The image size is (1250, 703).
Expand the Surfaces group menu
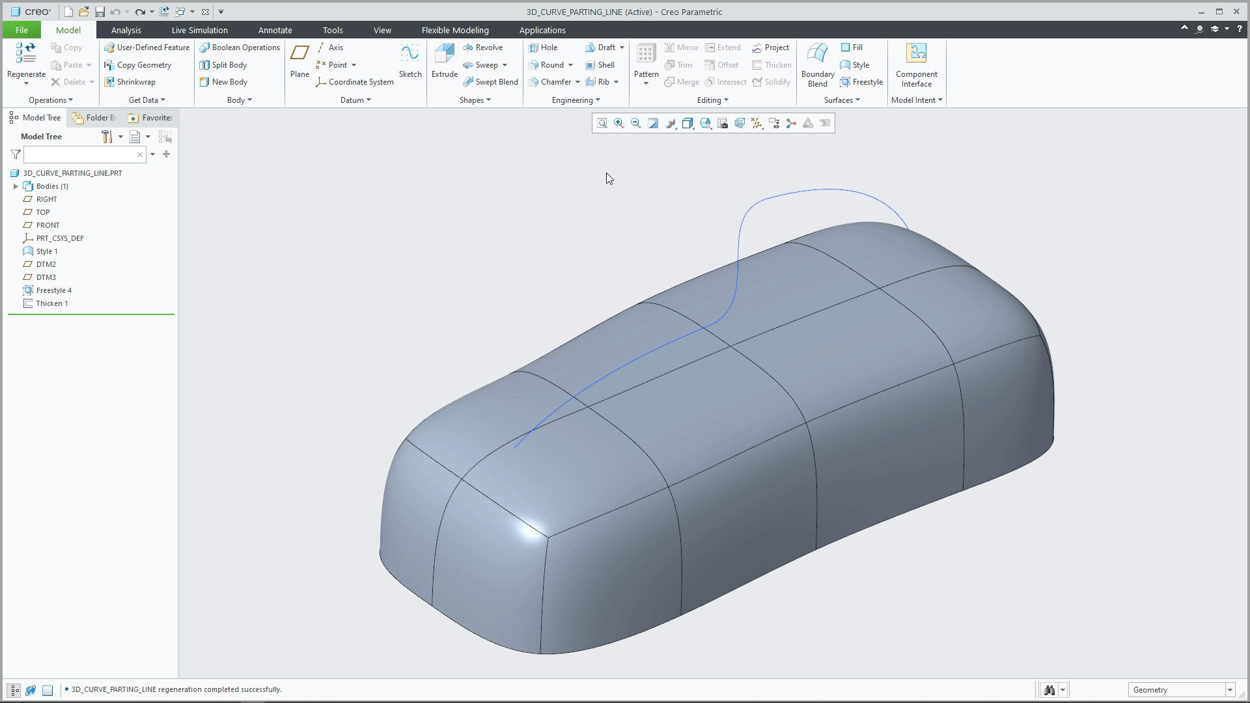[842, 100]
